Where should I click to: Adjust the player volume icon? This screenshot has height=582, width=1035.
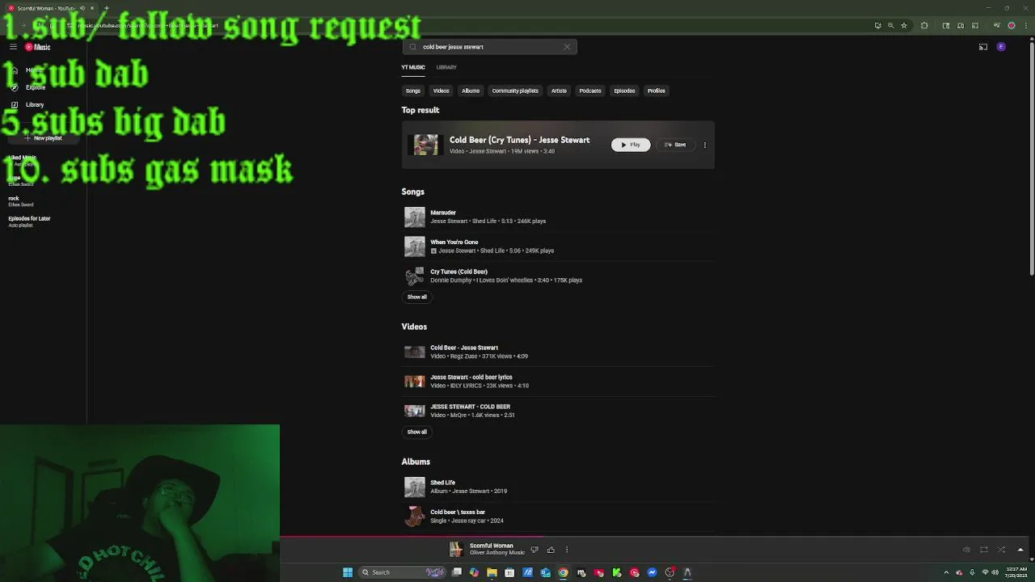(965, 550)
